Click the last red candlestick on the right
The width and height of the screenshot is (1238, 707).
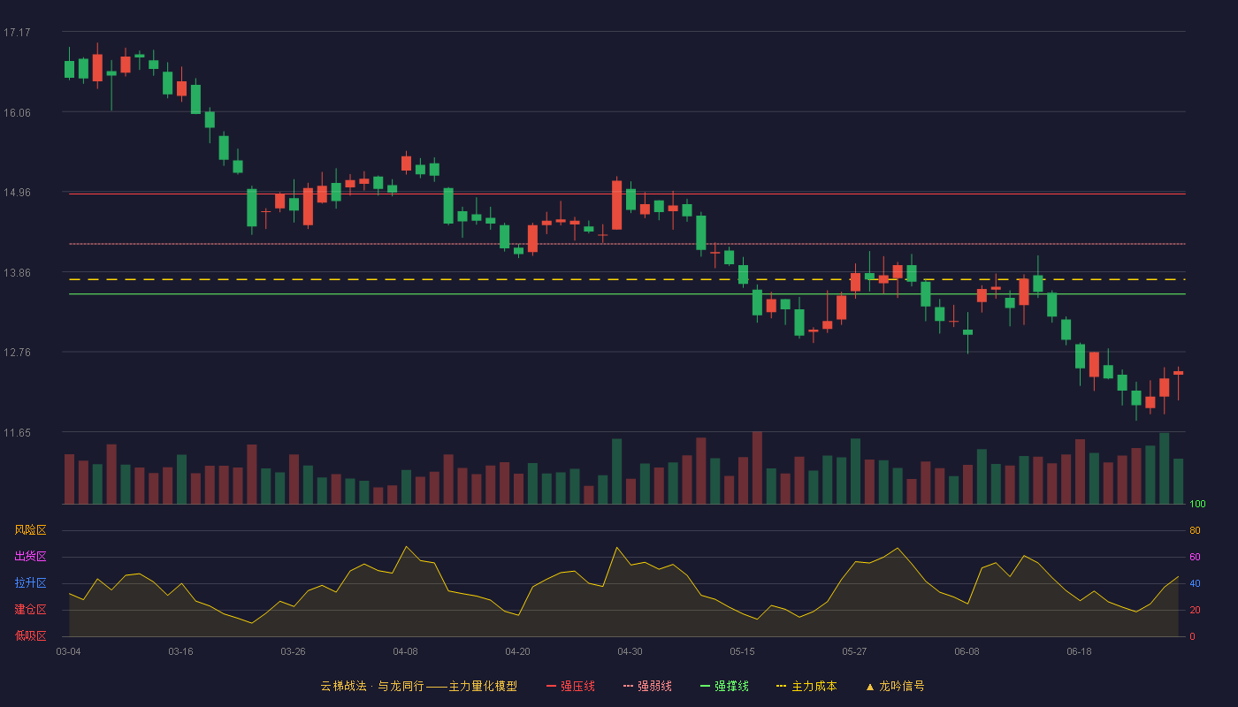pos(1178,373)
